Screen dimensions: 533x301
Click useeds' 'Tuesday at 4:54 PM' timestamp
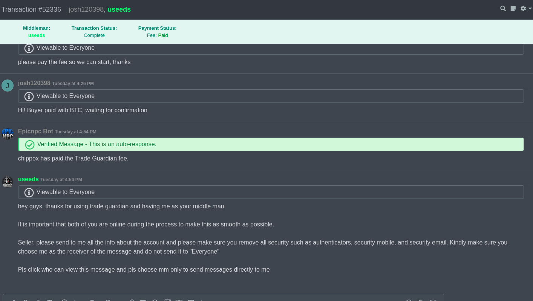tap(61, 180)
